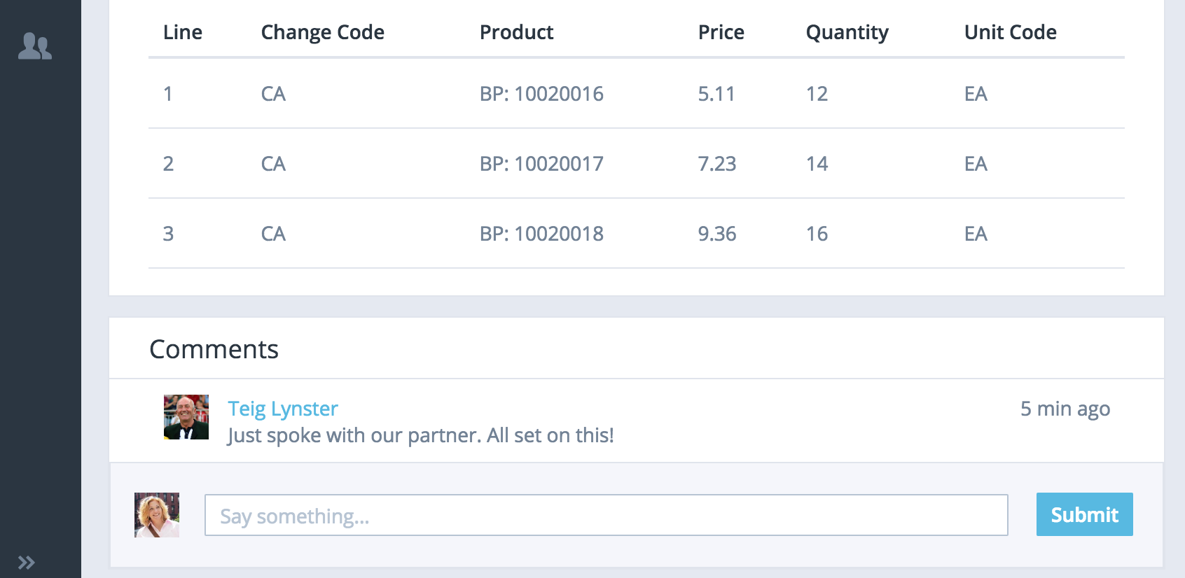Select product BP: 10020018 on line 3
This screenshot has width=1185, height=578.
pos(541,233)
